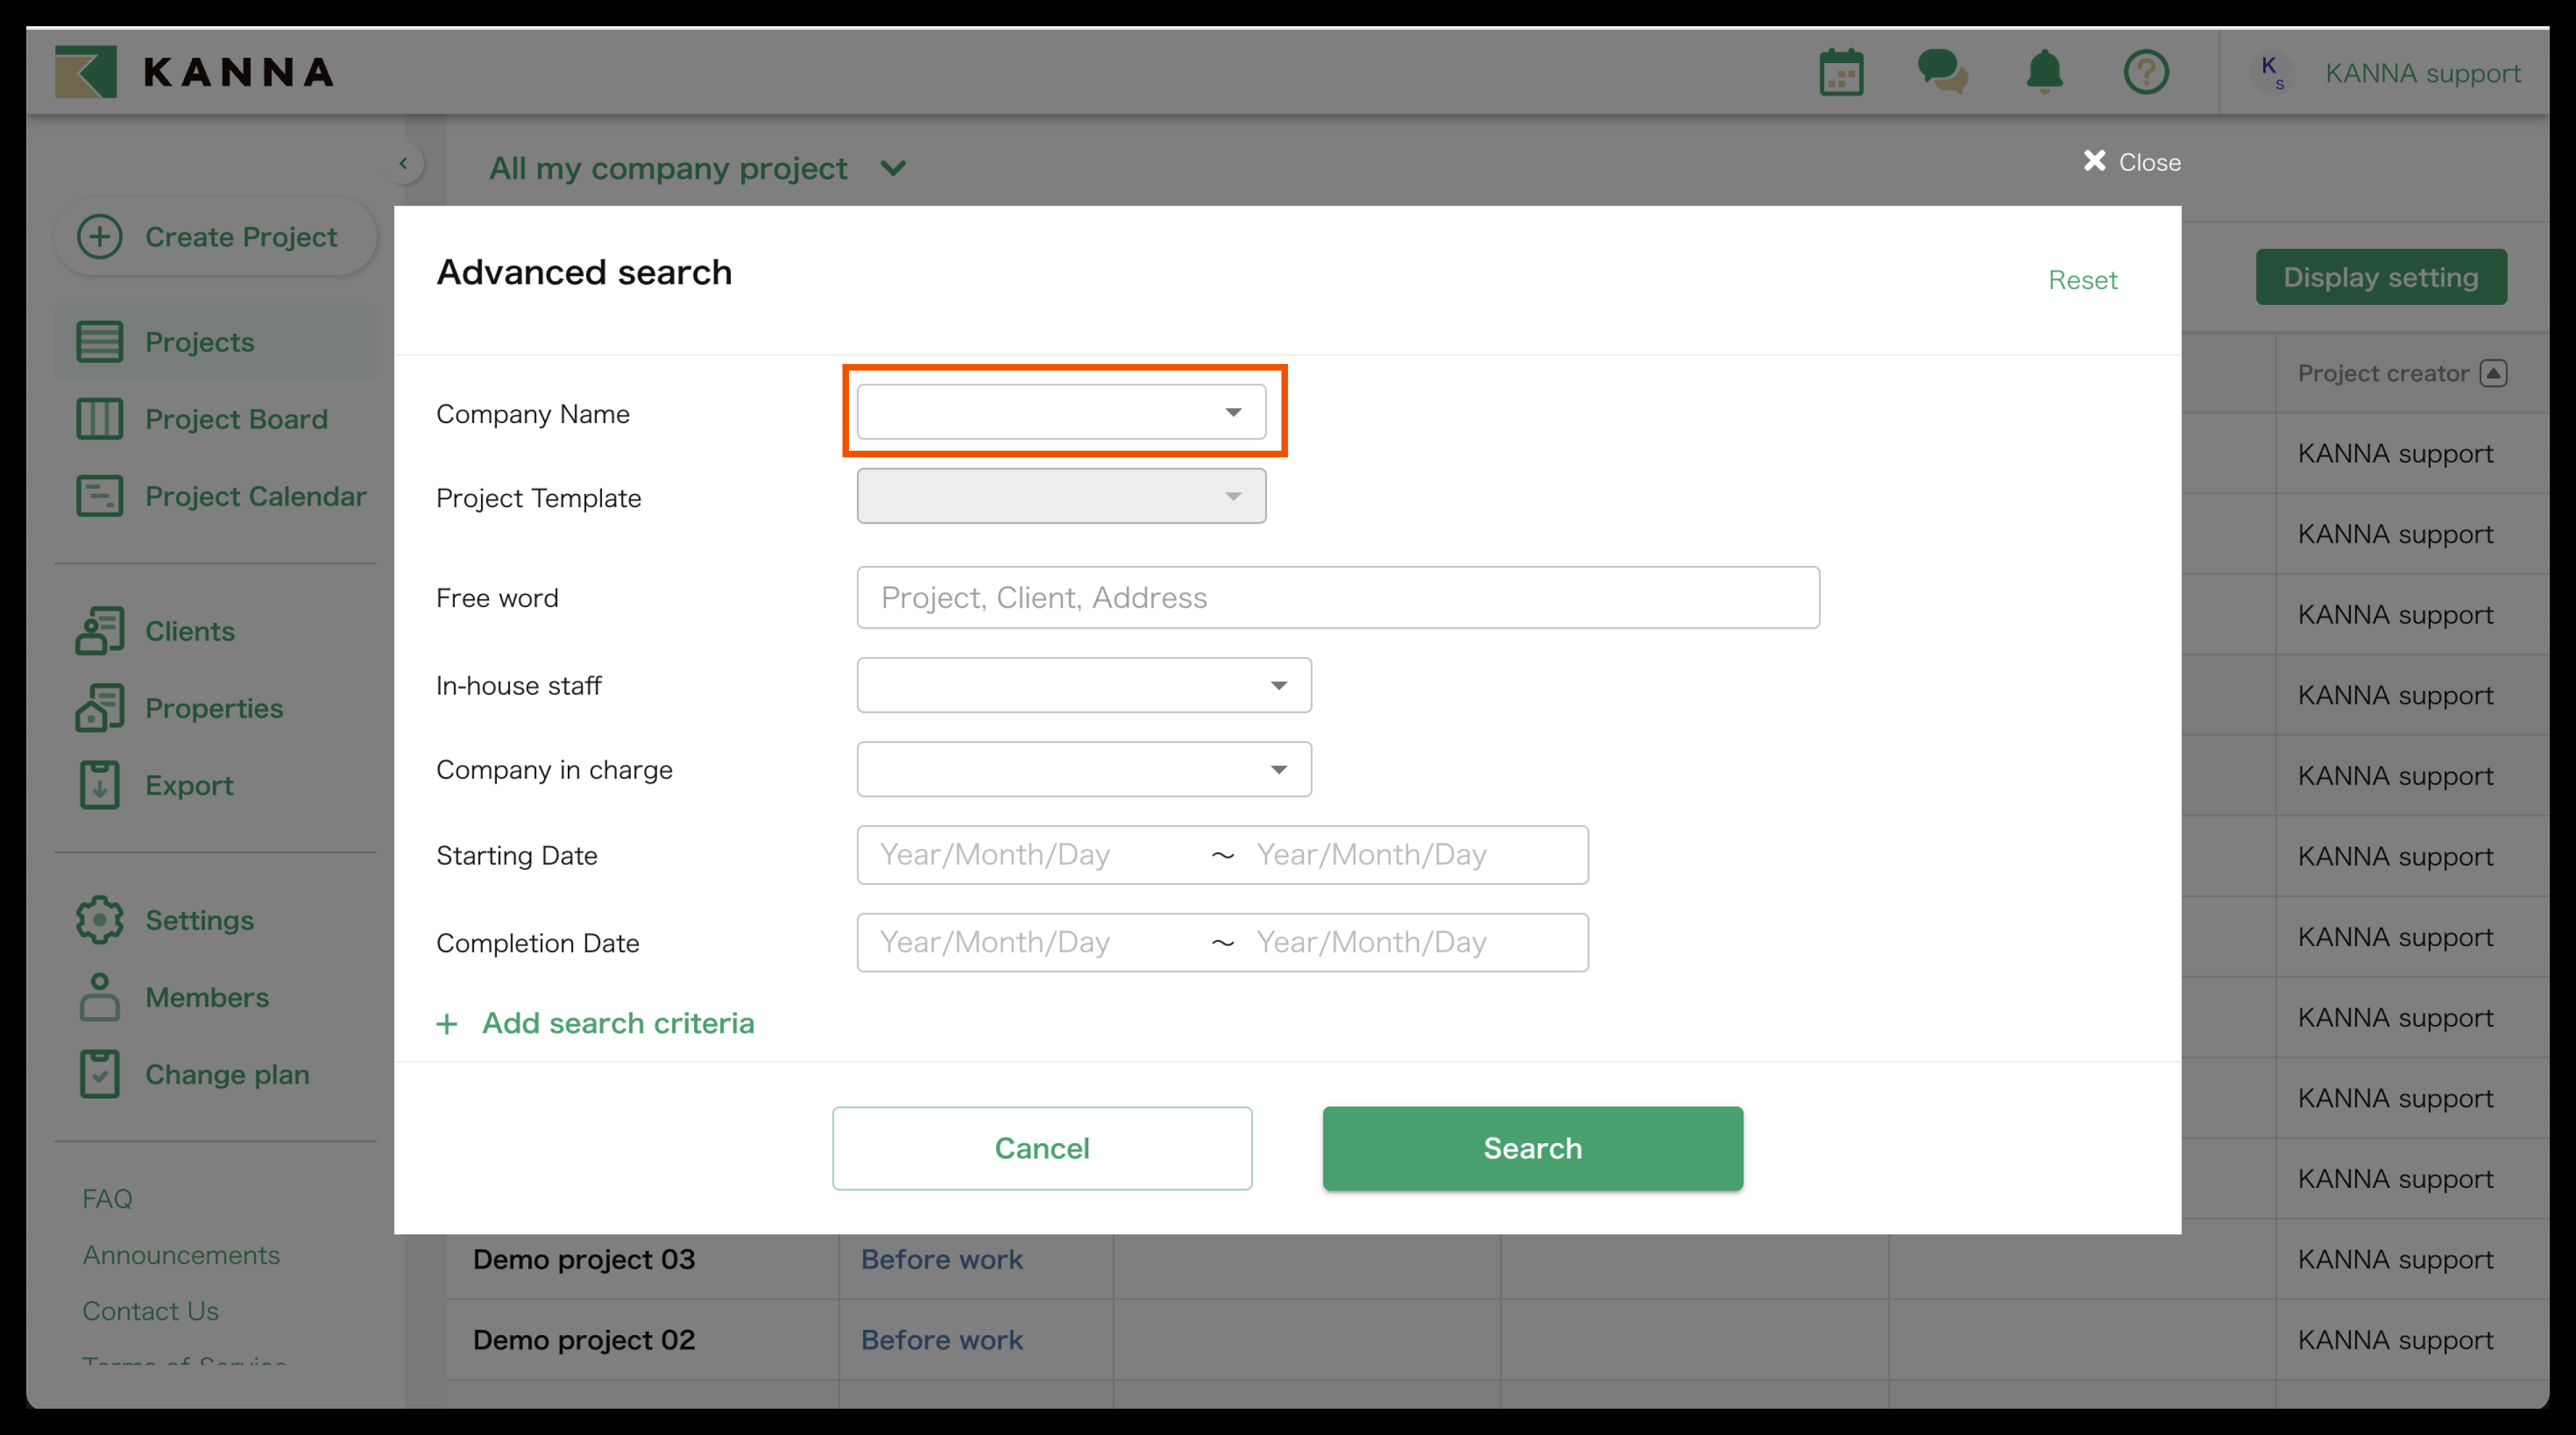
Task: Open the Company Name dropdown
Action: [1061, 412]
